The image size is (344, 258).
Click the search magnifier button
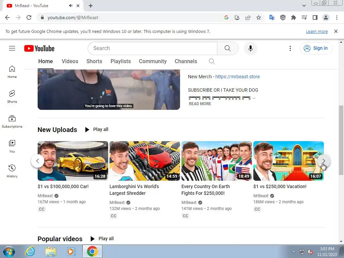click(227, 48)
